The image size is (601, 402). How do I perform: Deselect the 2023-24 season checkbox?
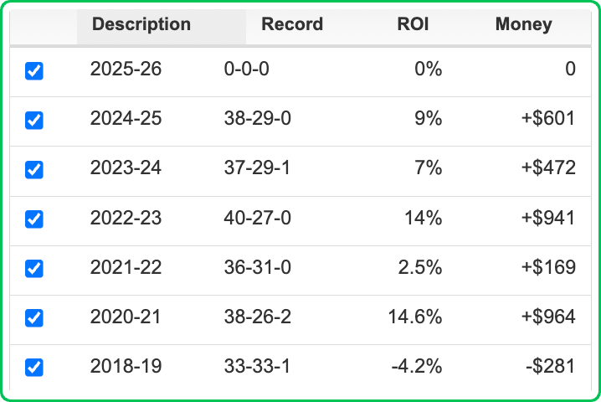(34, 170)
